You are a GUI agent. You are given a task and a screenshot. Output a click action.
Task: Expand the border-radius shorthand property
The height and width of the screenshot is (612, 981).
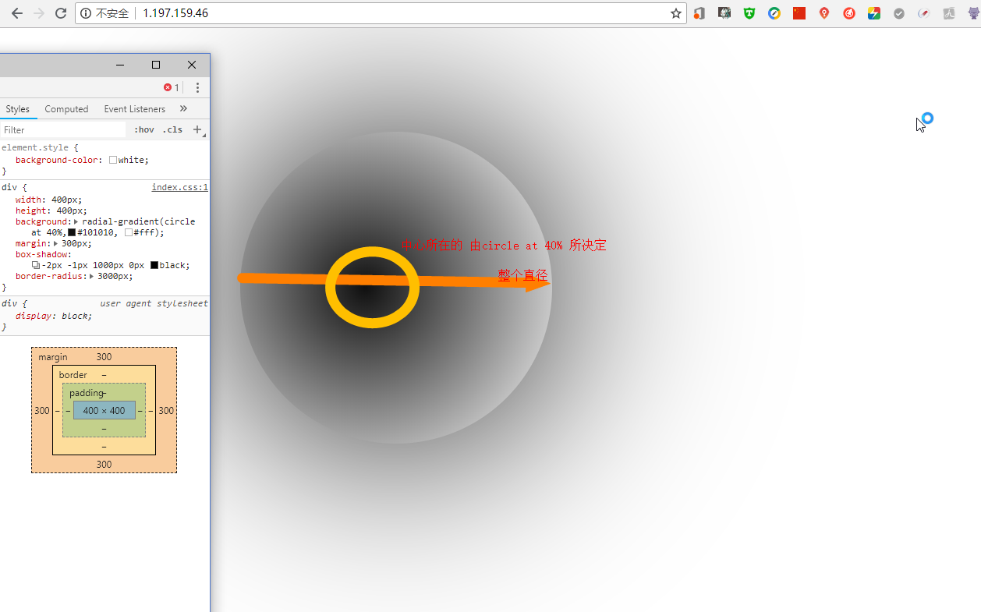click(x=92, y=277)
